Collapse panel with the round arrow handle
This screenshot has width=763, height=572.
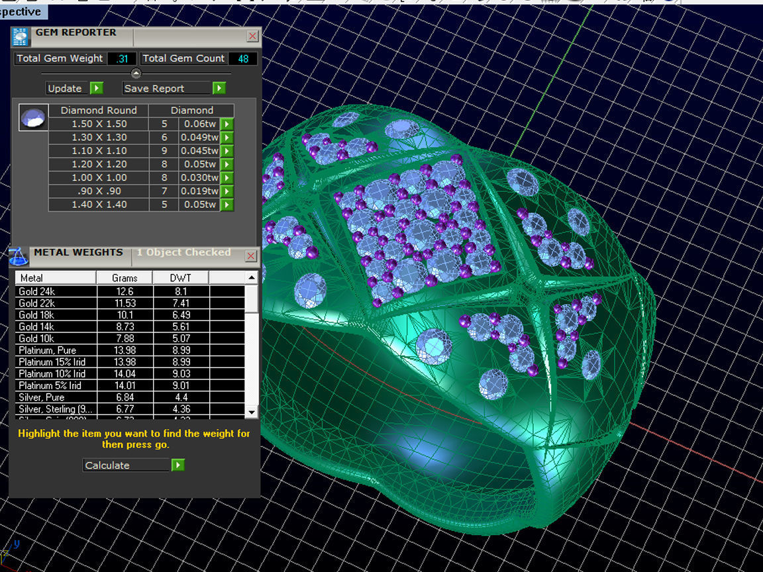[136, 73]
